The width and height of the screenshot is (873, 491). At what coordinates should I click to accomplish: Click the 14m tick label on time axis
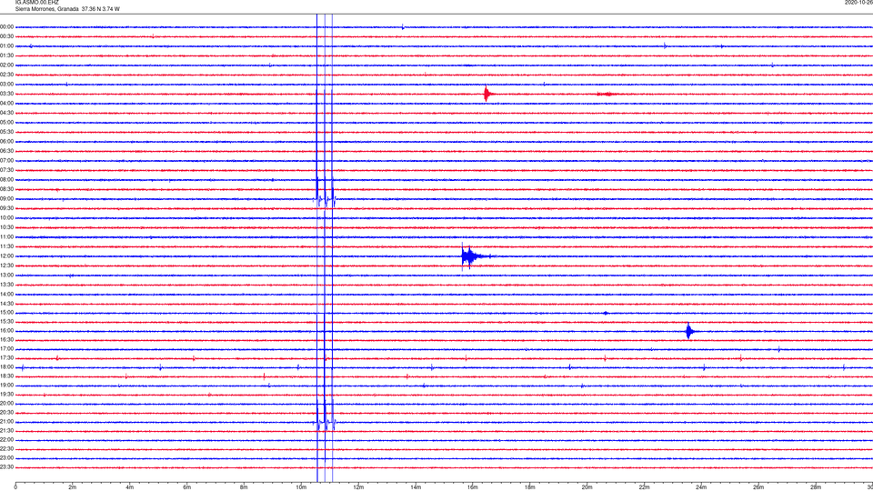(416, 487)
